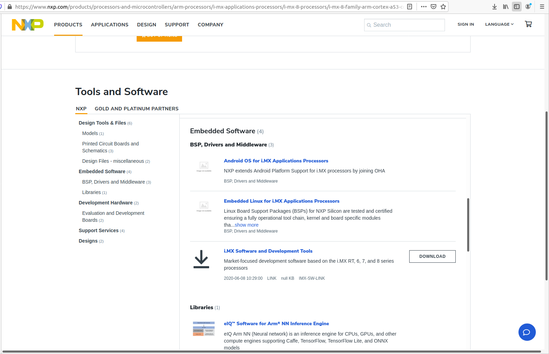549x354 pixels.
Task: Click the Android OS placeholder image
Action: pyautogui.click(x=204, y=167)
